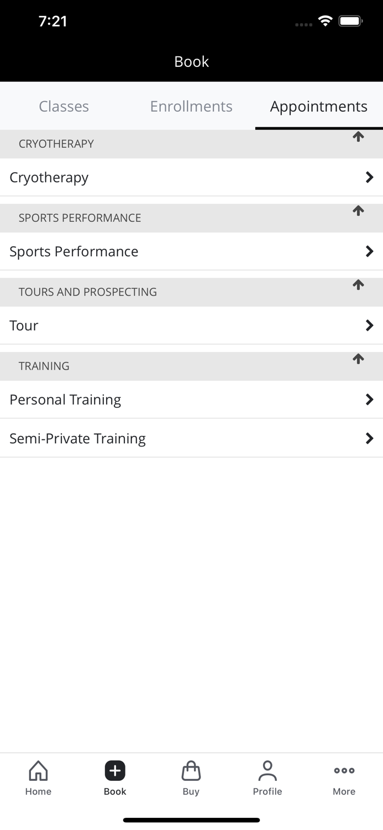Tap the chevron next to Tour
The width and height of the screenshot is (383, 830).
(x=369, y=325)
